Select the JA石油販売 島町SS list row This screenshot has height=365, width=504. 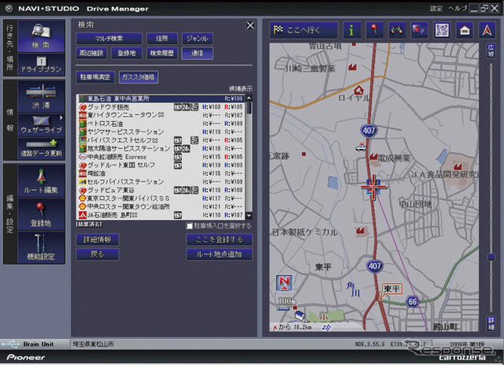pyautogui.click(x=161, y=215)
